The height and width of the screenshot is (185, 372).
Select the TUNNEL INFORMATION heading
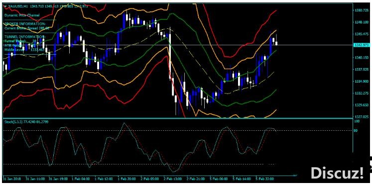[x=25, y=37]
